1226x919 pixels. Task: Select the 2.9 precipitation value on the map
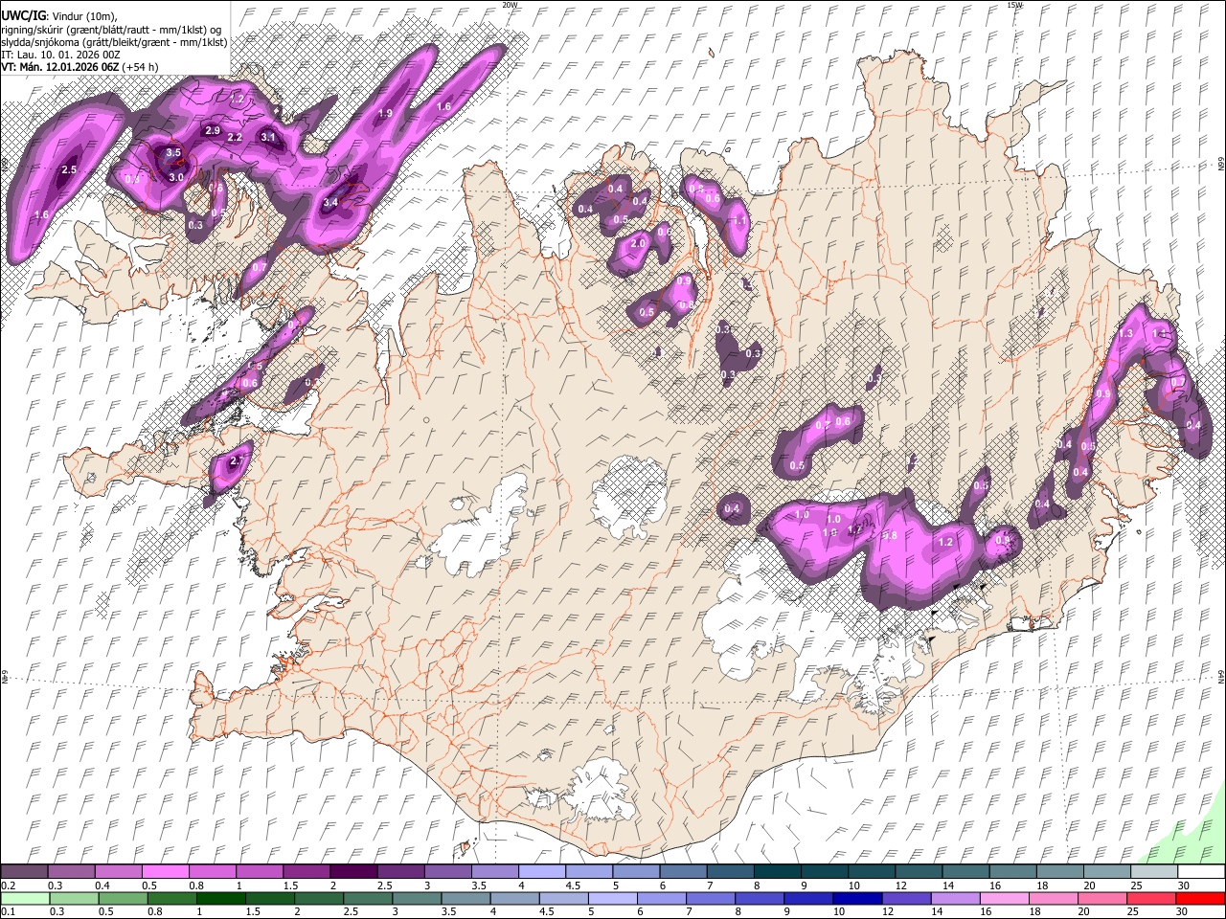[x=213, y=131]
